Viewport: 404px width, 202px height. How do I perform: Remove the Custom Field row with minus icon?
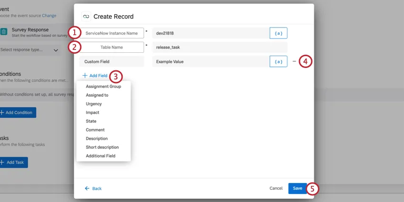point(294,61)
